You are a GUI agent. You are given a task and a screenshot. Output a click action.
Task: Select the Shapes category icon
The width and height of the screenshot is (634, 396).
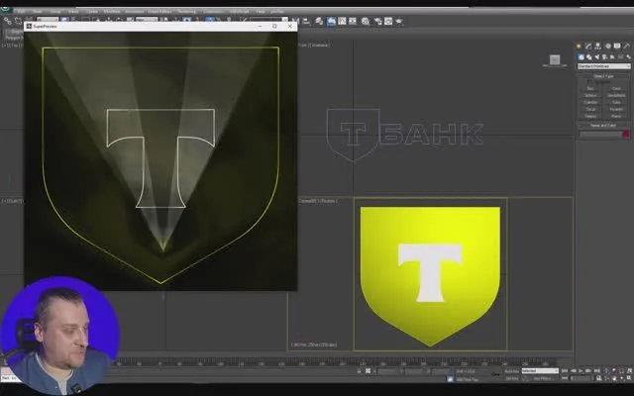click(x=589, y=57)
